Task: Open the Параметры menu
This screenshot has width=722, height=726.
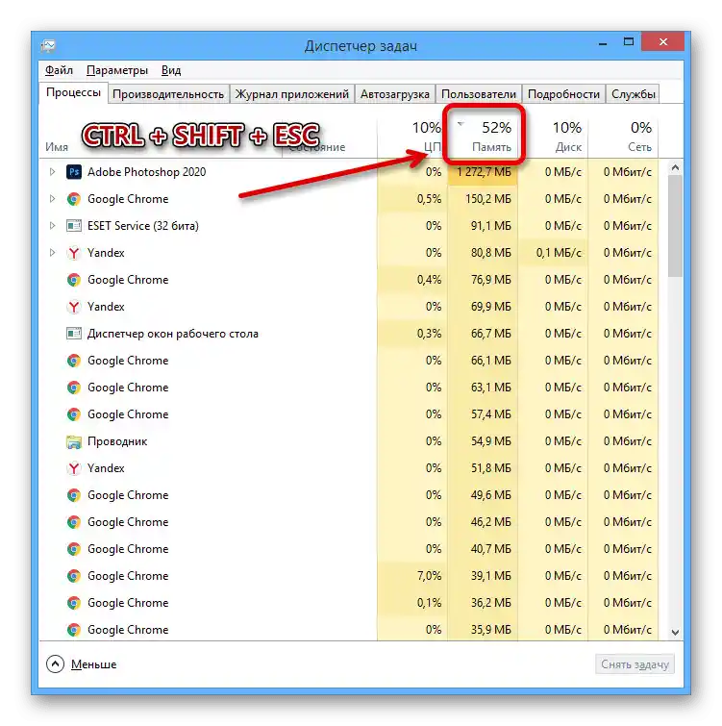Action: tap(117, 70)
